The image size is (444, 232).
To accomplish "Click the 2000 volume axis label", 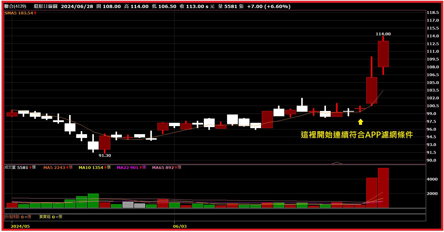I will click(x=432, y=193).
